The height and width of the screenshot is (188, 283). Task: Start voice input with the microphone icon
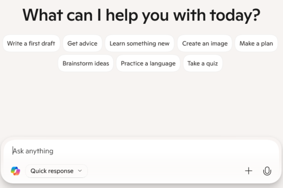coord(267,171)
